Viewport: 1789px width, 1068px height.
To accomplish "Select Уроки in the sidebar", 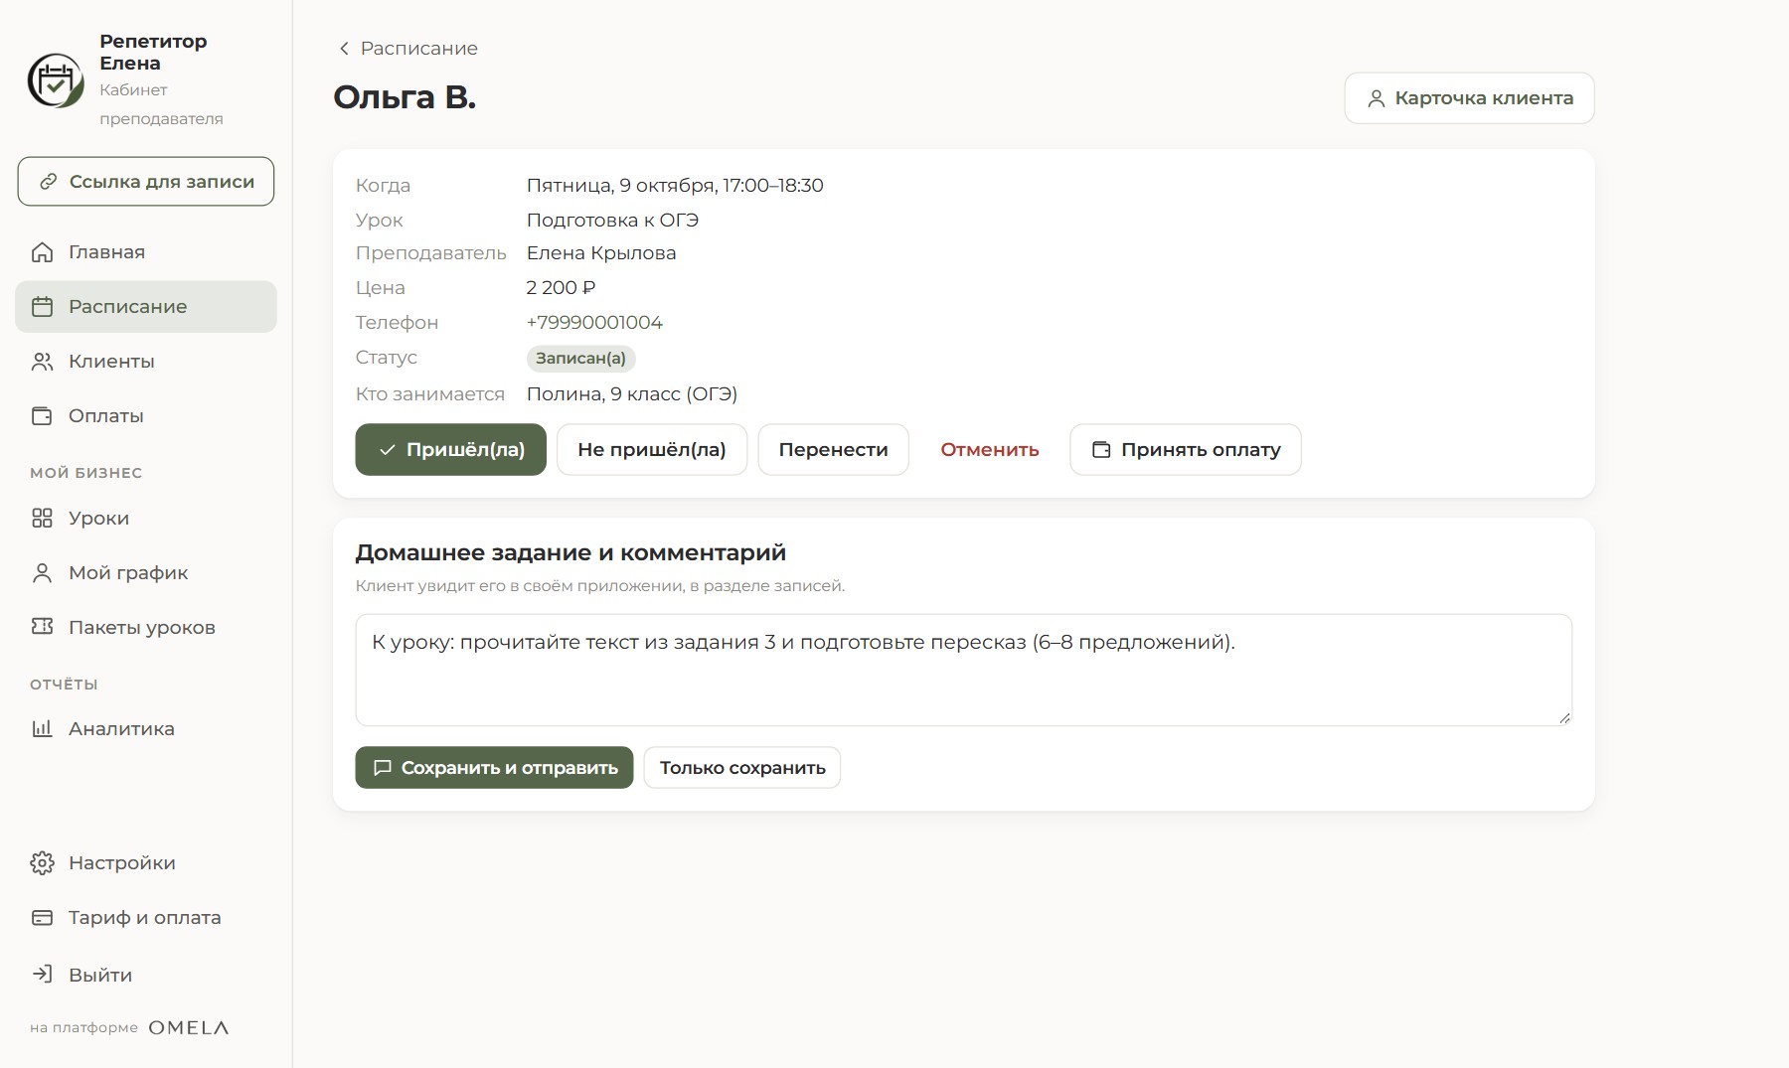I will point(146,519).
